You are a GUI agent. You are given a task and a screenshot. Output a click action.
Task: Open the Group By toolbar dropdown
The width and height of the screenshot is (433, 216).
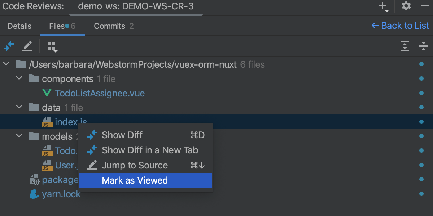click(52, 46)
